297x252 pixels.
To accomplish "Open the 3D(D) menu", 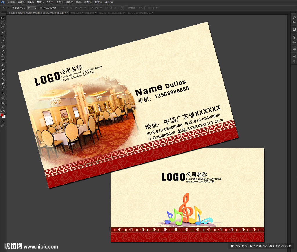I will [79, 2].
